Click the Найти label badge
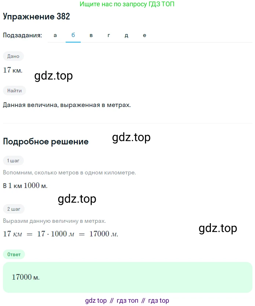The width and height of the screenshot is (255, 306). 14,91
